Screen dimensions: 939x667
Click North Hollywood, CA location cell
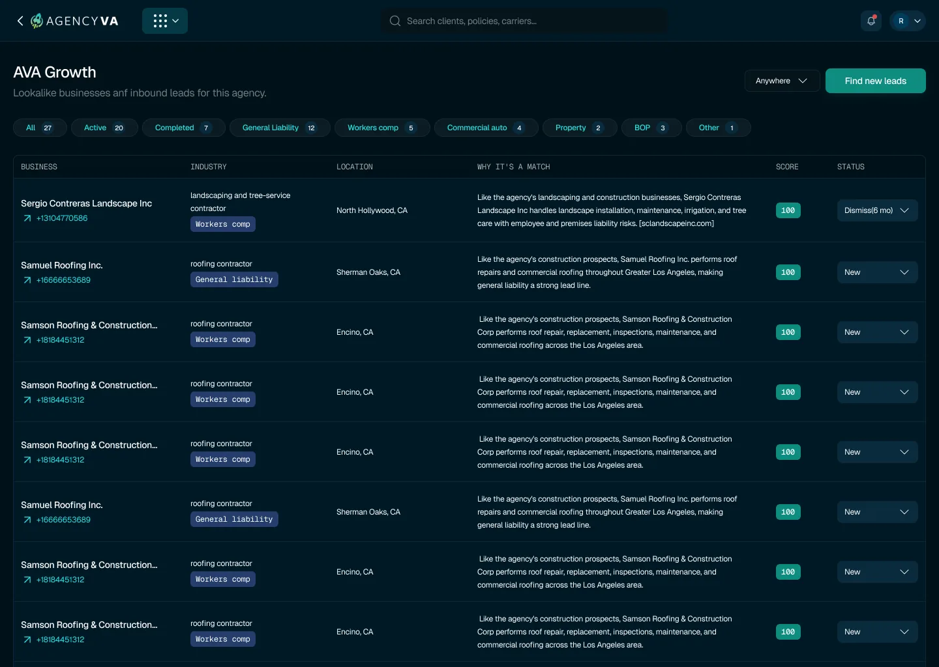coord(372,210)
